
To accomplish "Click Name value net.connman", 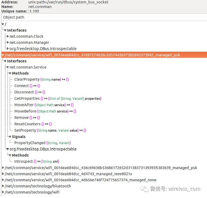I will 40,7.
